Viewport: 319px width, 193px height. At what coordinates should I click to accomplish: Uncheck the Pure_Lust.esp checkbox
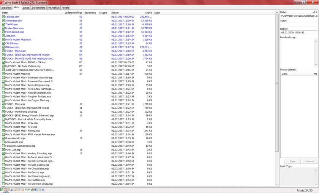pyautogui.click(x=3, y=149)
